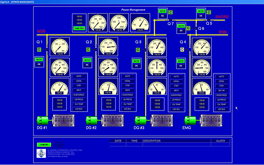264x165 pixels.
Task: Click the DG #1 generator engine icon
Action: tap(54, 121)
